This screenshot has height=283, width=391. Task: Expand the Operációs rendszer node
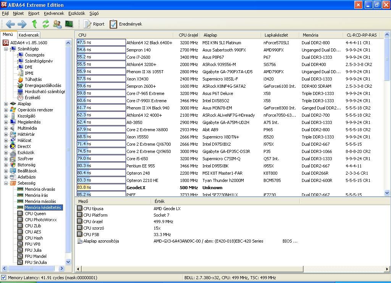[x=6, y=110]
